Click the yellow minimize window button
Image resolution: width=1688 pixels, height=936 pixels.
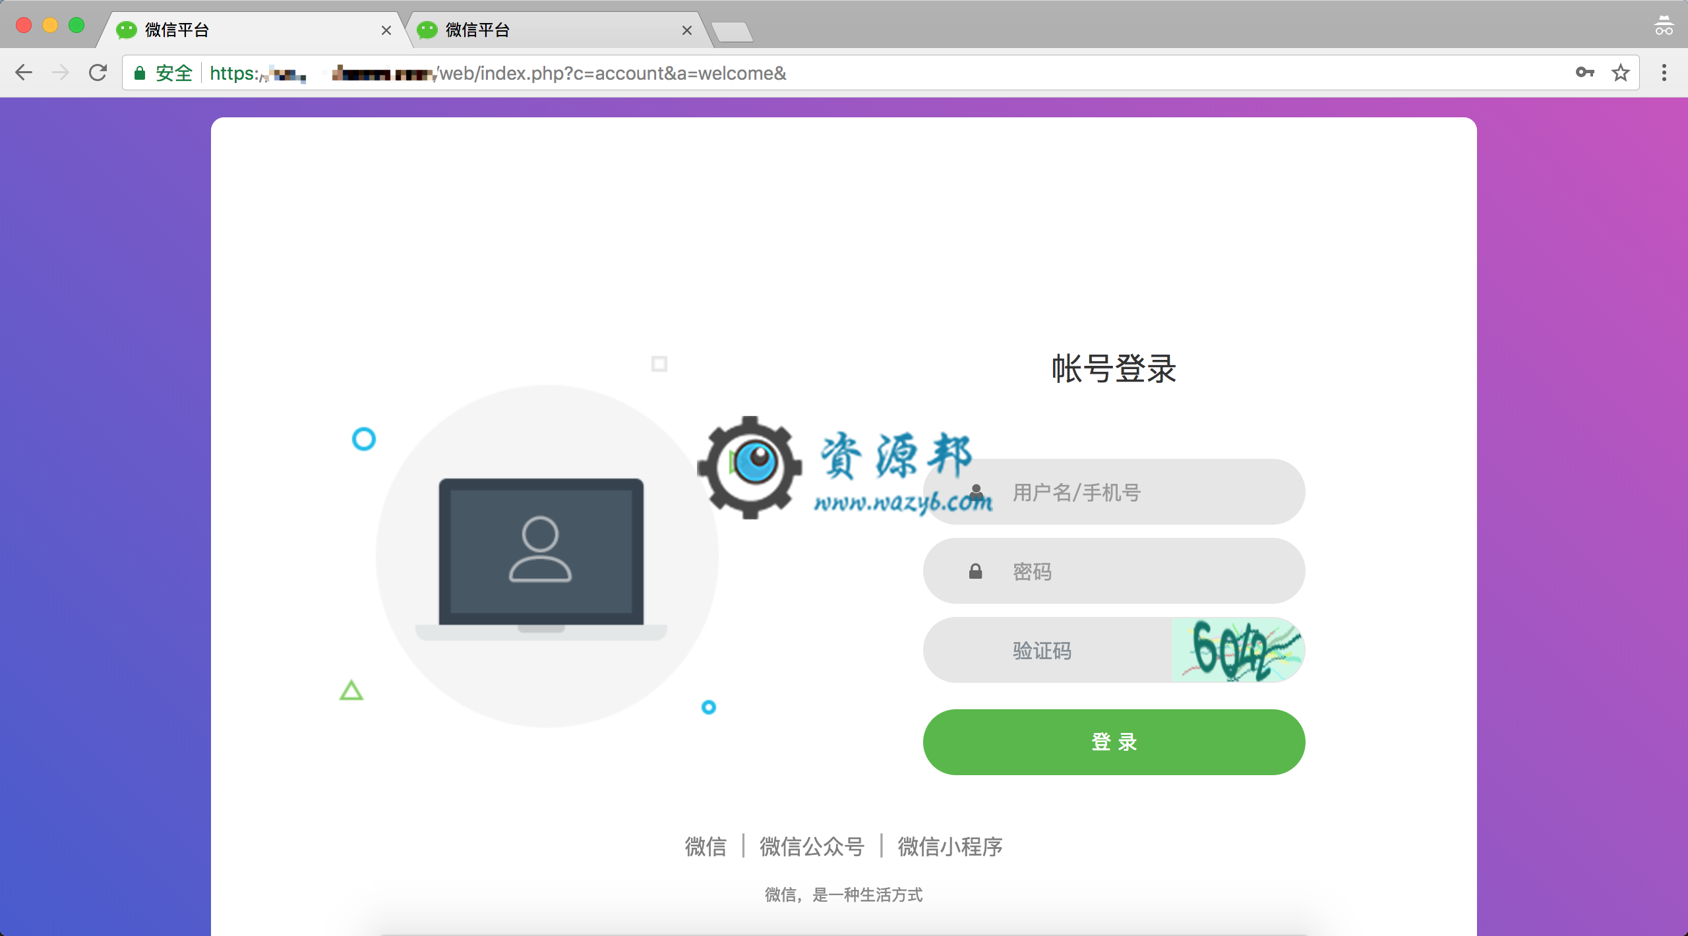tap(50, 25)
